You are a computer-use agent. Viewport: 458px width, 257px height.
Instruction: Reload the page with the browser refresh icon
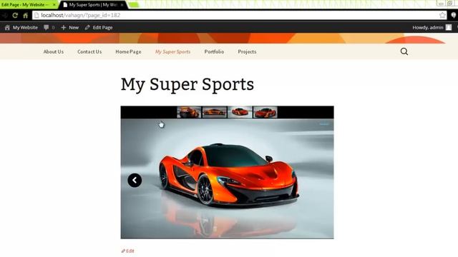pos(15,15)
